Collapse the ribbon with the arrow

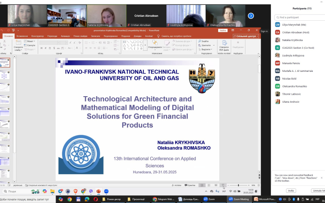[258, 54]
